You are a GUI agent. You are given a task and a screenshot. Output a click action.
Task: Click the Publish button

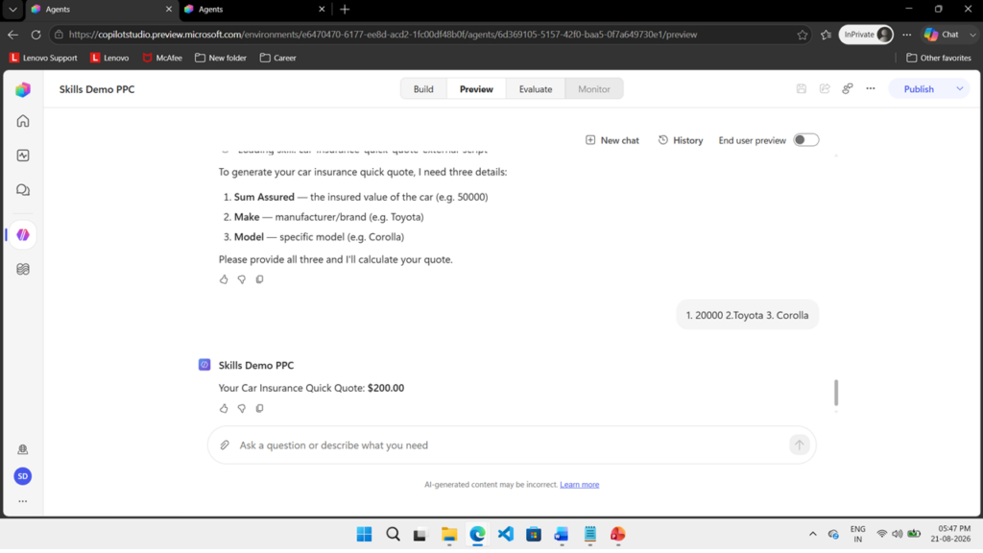coord(919,89)
